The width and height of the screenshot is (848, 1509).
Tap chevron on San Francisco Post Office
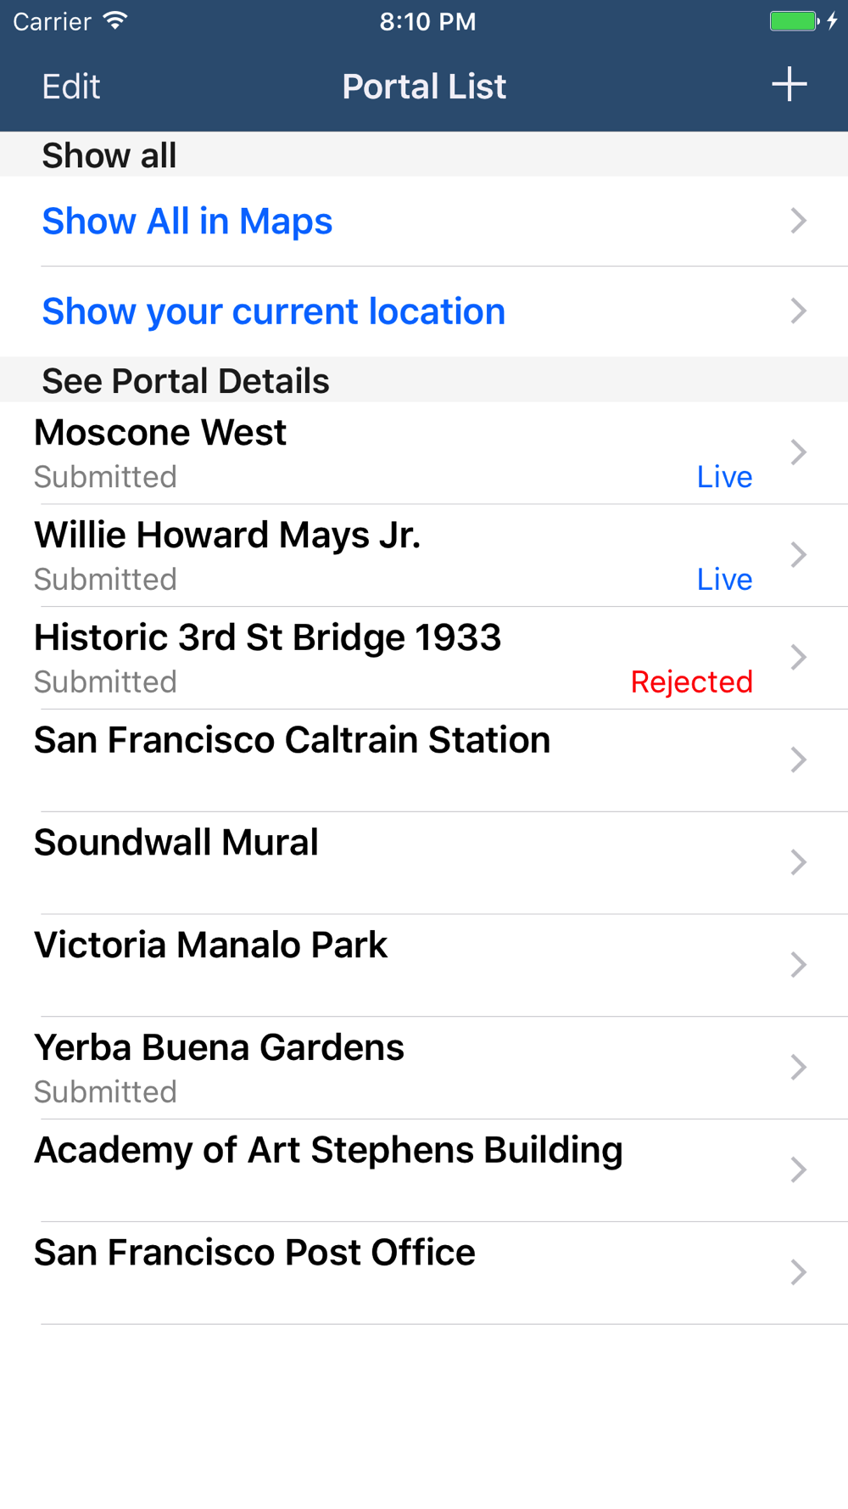click(x=798, y=1272)
